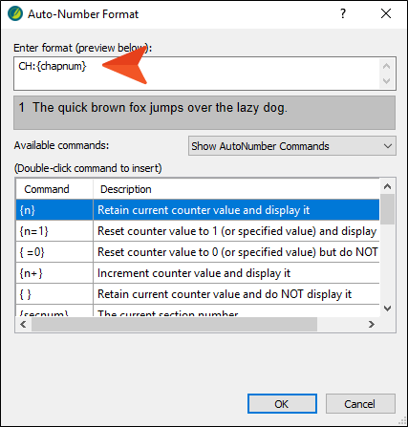Image resolution: width=408 pixels, height=427 pixels.
Task: Click the format field's down scroll arrow
Action: point(387,81)
